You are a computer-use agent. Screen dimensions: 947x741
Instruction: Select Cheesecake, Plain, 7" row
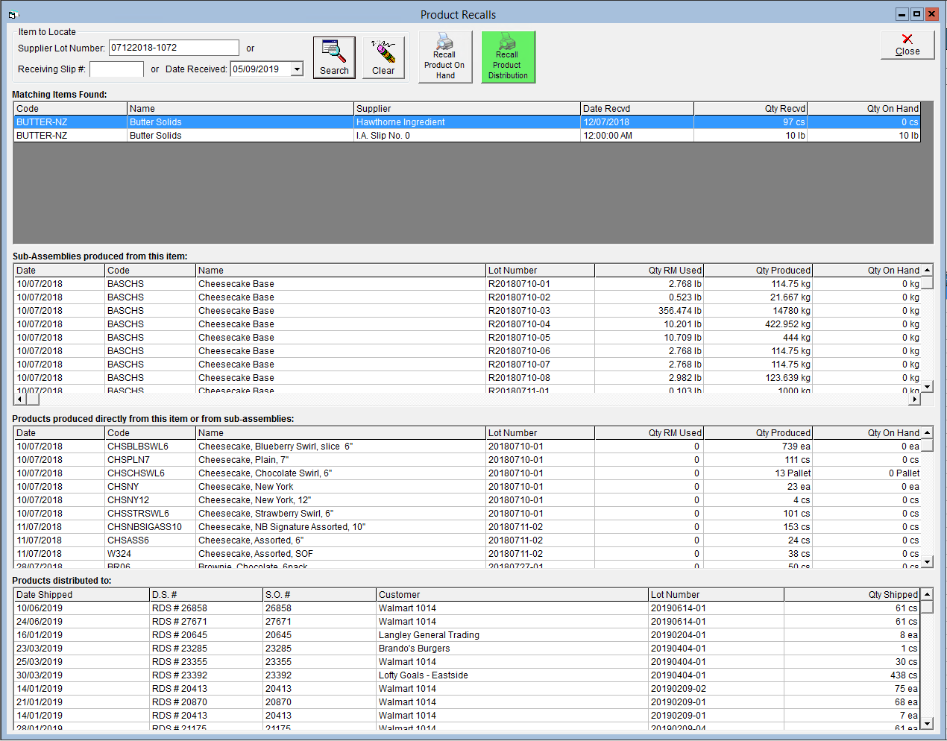pyautogui.click(x=467, y=460)
